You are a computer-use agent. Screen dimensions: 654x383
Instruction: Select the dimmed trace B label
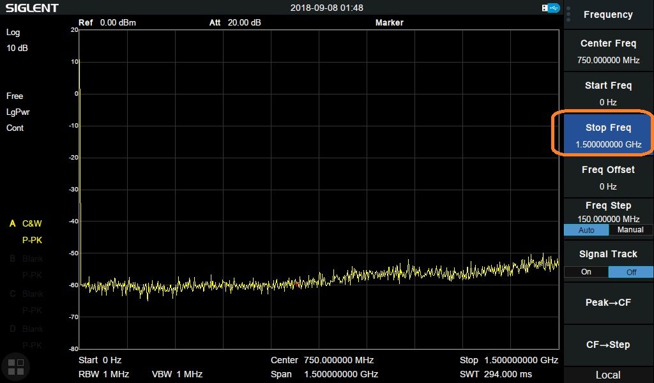[x=12, y=259]
